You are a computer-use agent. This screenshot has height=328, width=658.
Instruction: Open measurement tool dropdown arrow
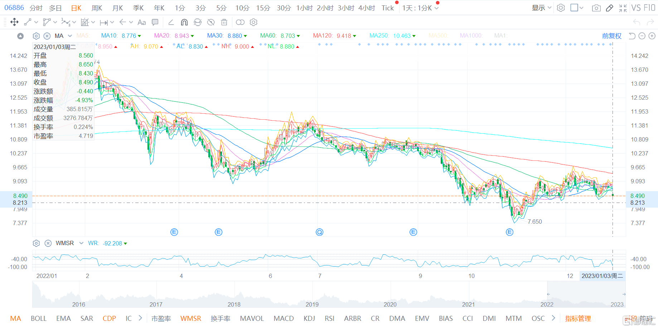[93, 22]
